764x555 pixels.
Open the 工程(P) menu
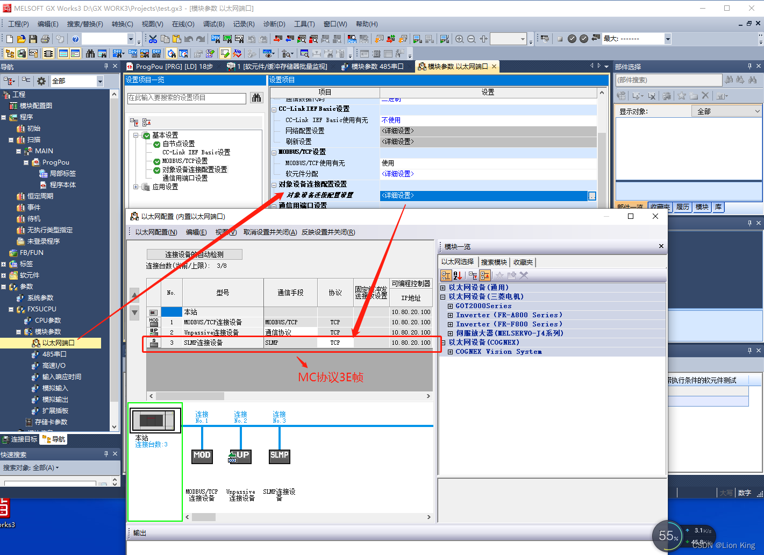(x=18, y=24)
